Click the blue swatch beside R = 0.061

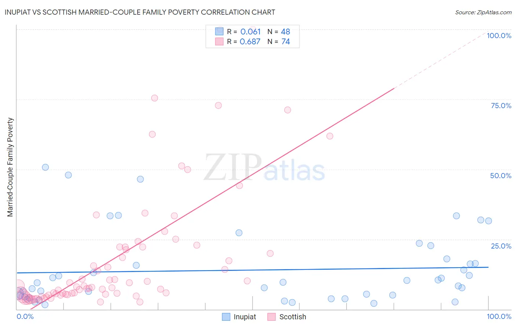point(219,32)
